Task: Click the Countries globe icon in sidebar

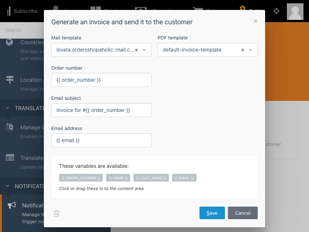Action: point(9,42)
